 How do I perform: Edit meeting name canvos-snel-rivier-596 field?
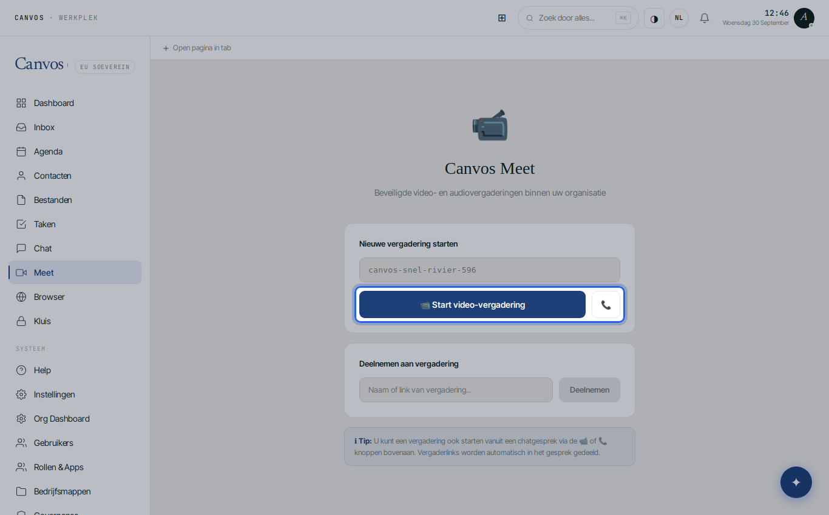coord(490,270)
